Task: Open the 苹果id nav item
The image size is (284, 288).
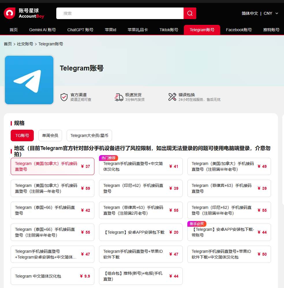Action: point(111,30)
